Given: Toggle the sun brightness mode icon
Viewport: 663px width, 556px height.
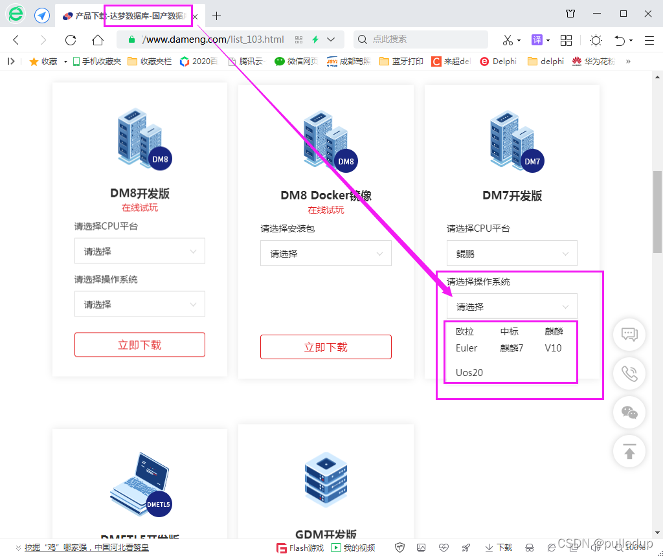Looking at the screenshot, I should [x=596, y=40].
